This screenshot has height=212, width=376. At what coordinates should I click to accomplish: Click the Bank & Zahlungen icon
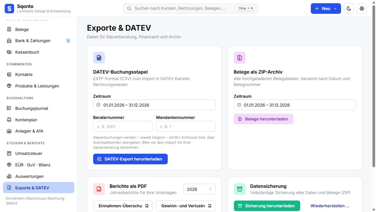click(x=9, y=41)
